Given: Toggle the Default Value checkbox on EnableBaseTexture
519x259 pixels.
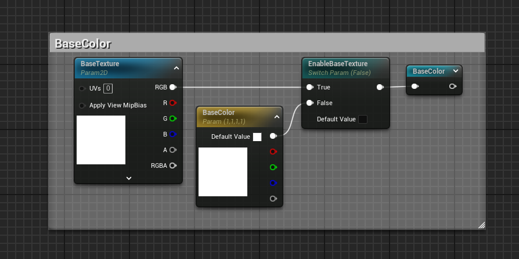Looking at the screenshot, I should click(363, 119).
